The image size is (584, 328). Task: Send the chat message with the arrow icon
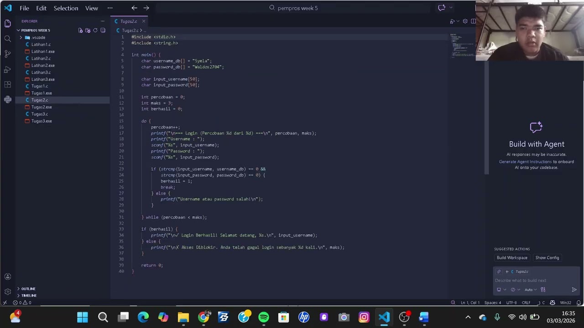[x=574, y=290]
